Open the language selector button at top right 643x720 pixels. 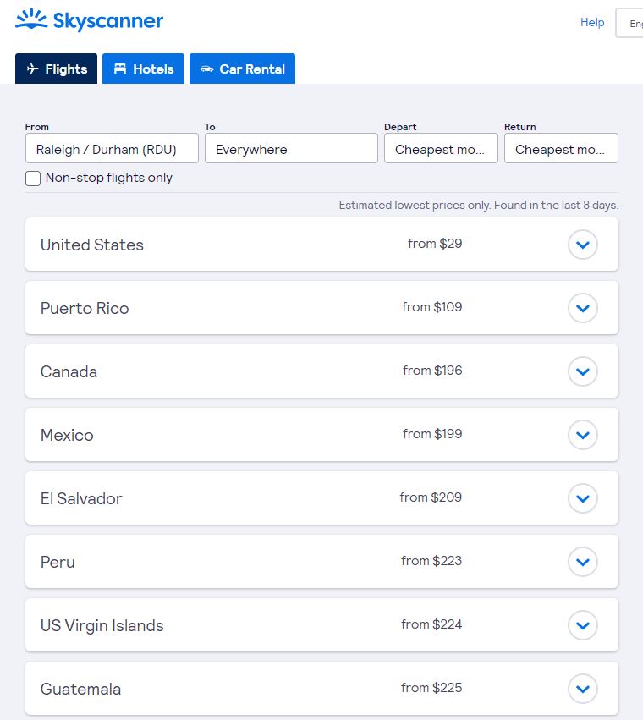tap(630, 24)
